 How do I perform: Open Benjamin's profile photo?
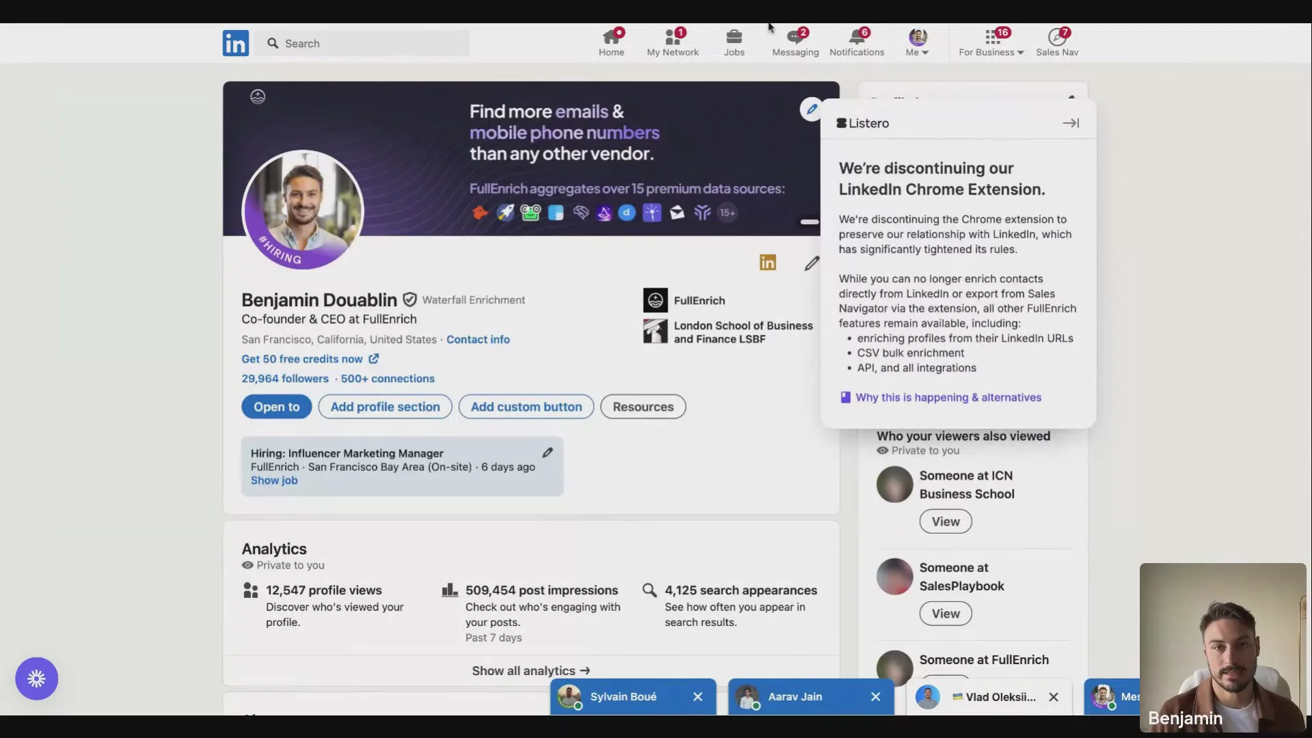(x=303, y=210)
